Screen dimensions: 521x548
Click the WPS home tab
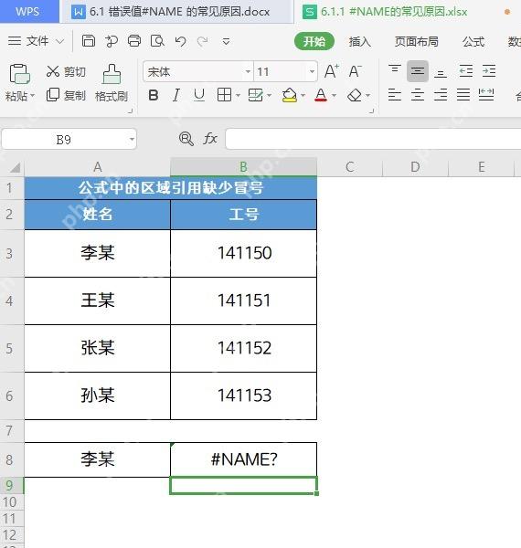[29, 11]
